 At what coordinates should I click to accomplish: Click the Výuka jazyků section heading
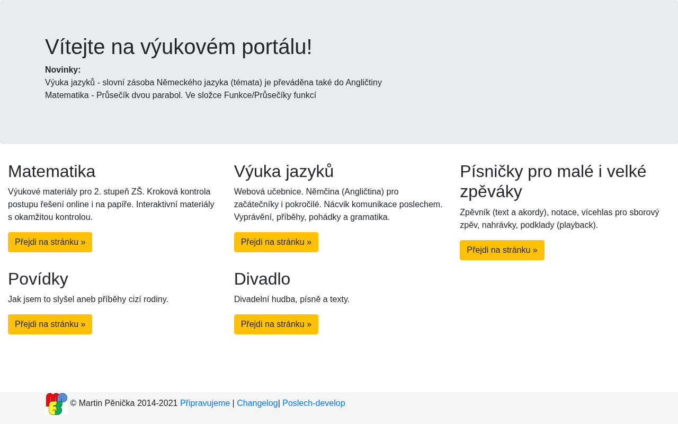pos(284,171)
